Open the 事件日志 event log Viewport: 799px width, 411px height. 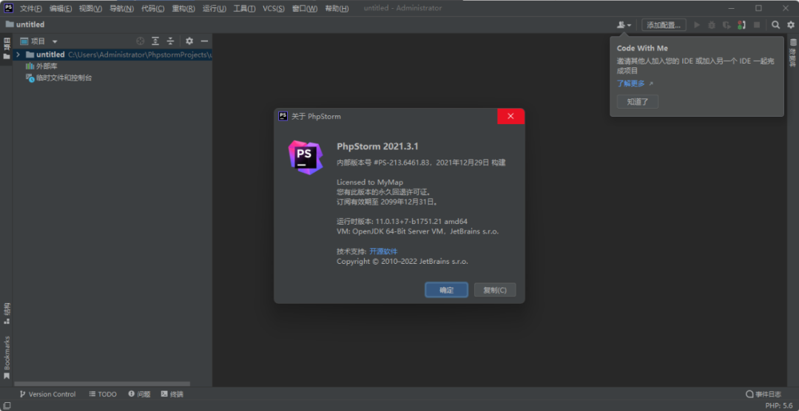[763, 394]
